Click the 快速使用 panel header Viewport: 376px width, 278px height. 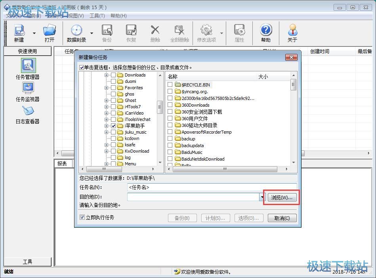coord(28,51)
